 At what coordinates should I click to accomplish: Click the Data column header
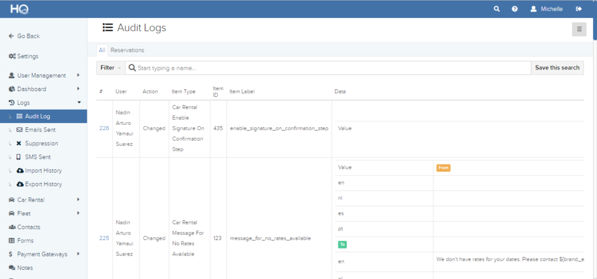click(340, 92)
